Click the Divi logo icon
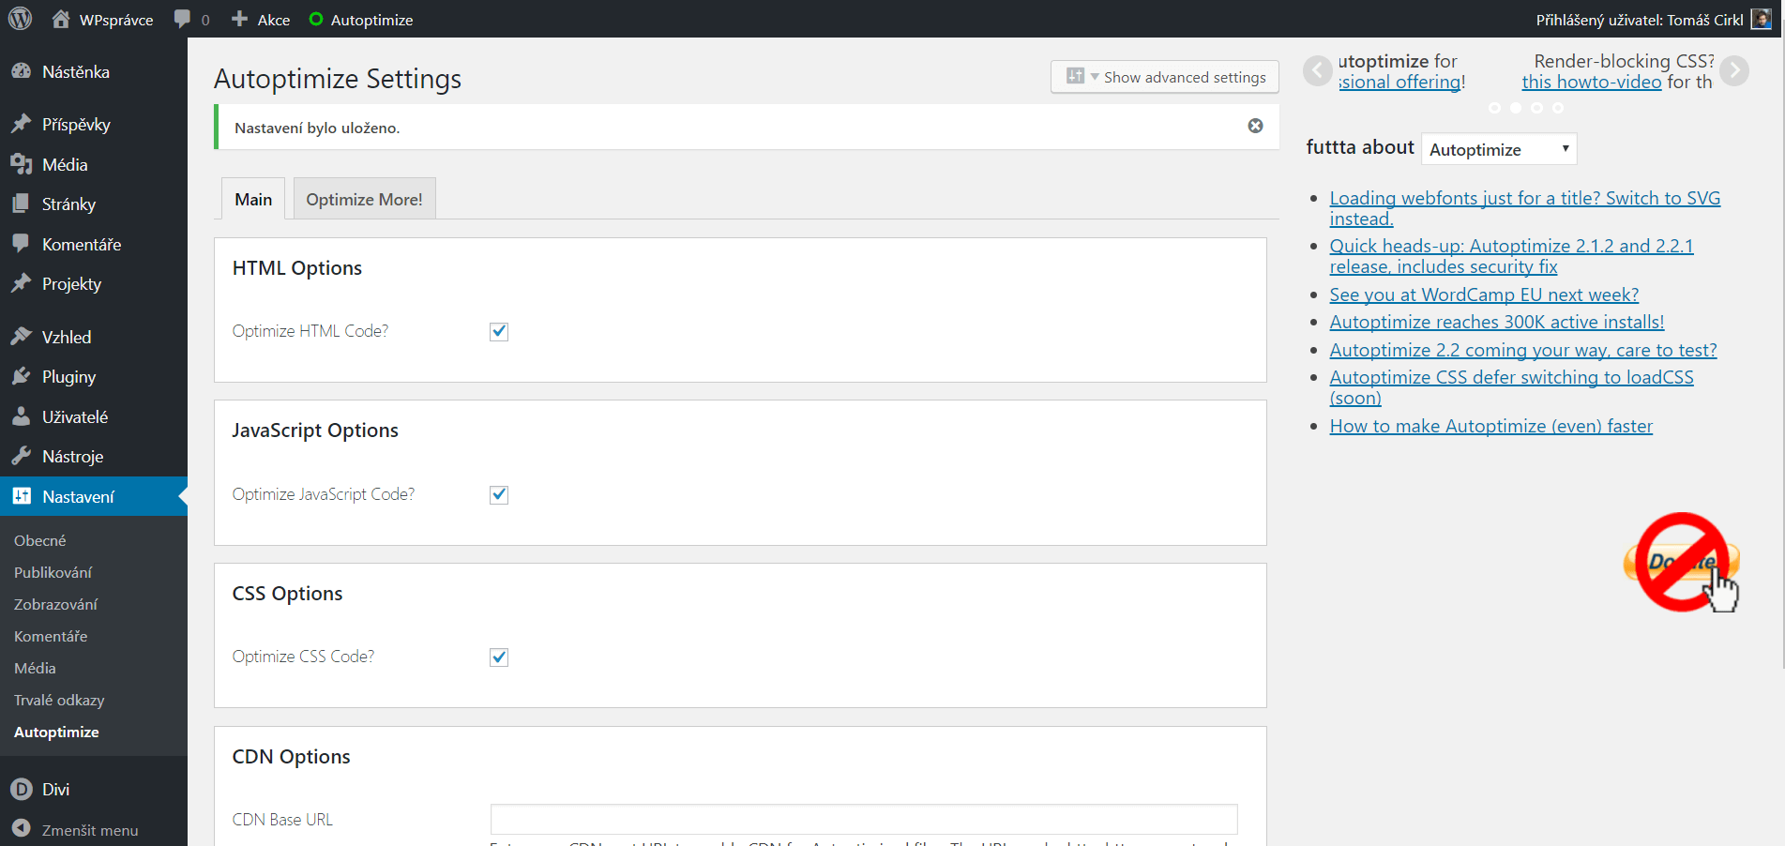The width and height of the screenshot is (1785, 846). coord(21,789)
